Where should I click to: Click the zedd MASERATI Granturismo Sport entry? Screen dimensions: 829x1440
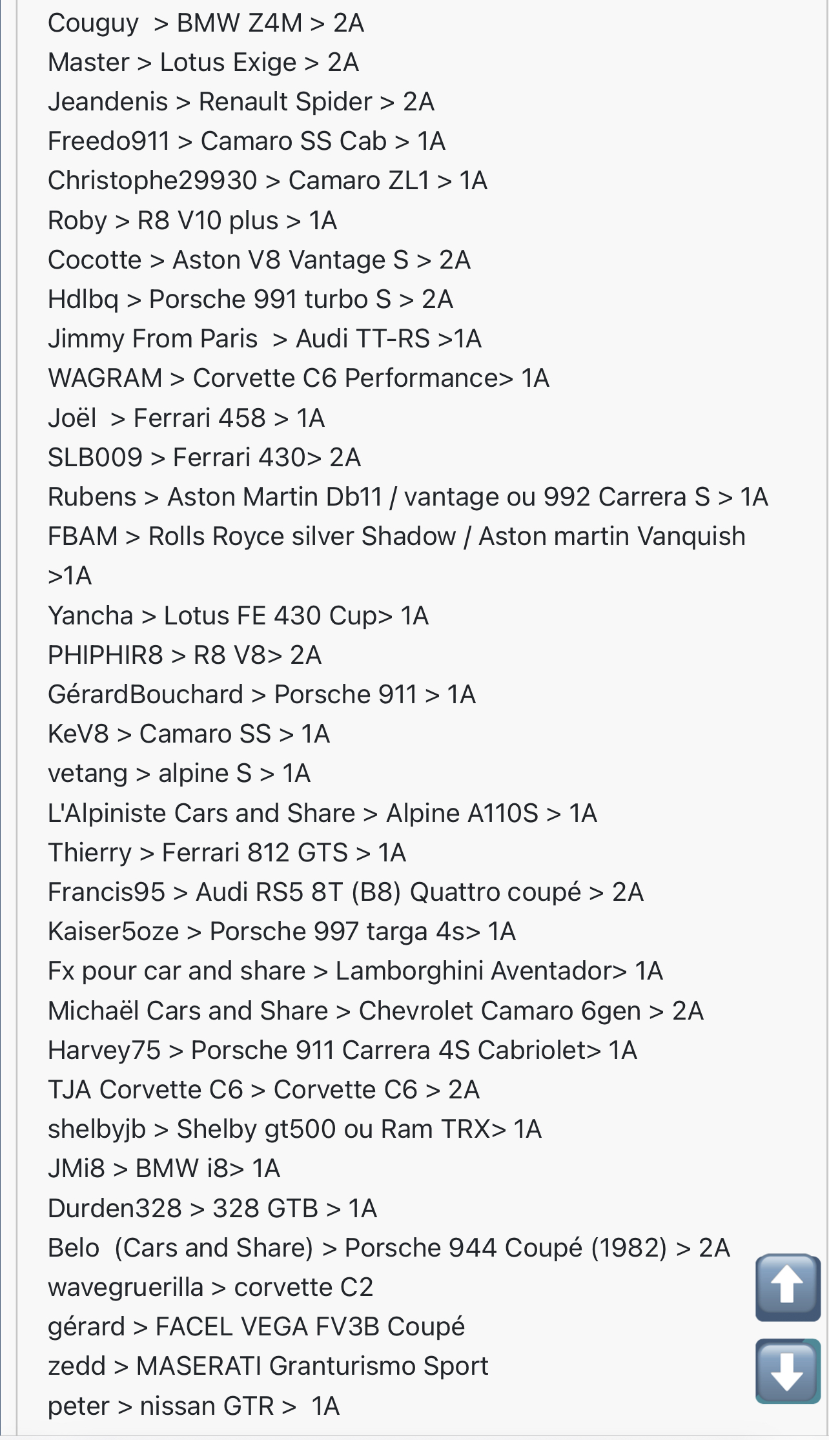tap(268, 1366)
